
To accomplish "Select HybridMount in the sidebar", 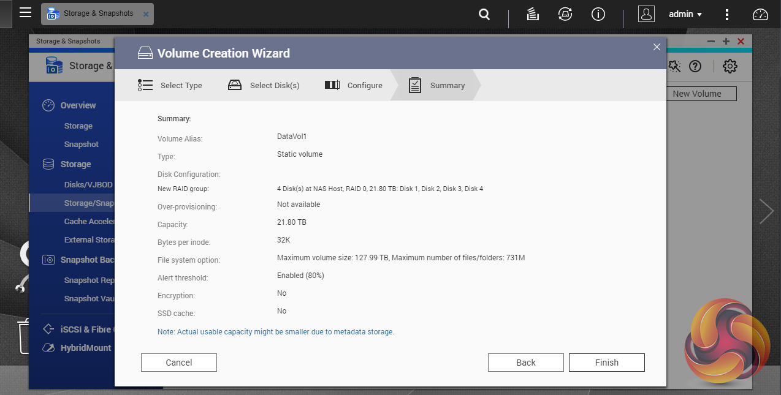I will pyautogui.click(x=85, y=348).
